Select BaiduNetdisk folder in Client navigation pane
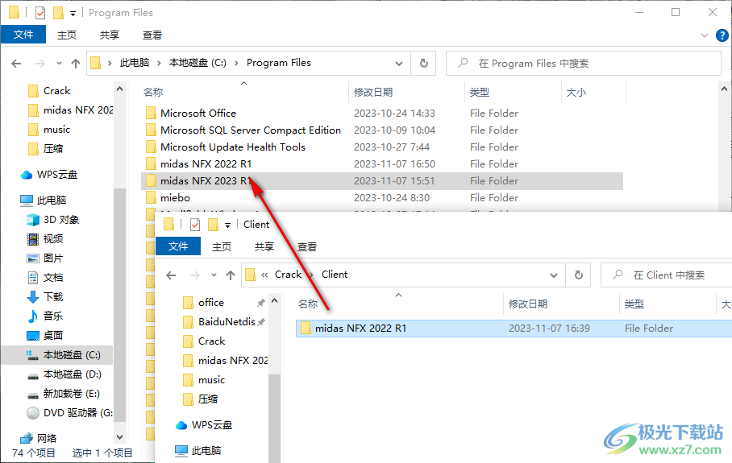732x463 pixels. [219, 322]
